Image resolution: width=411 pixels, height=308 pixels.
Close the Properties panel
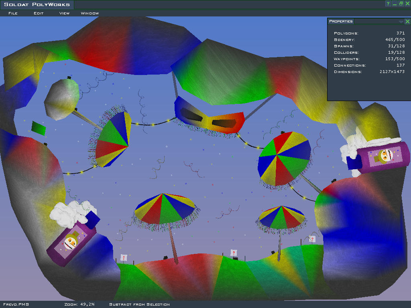pyautogui.click(x=407, y=22)
